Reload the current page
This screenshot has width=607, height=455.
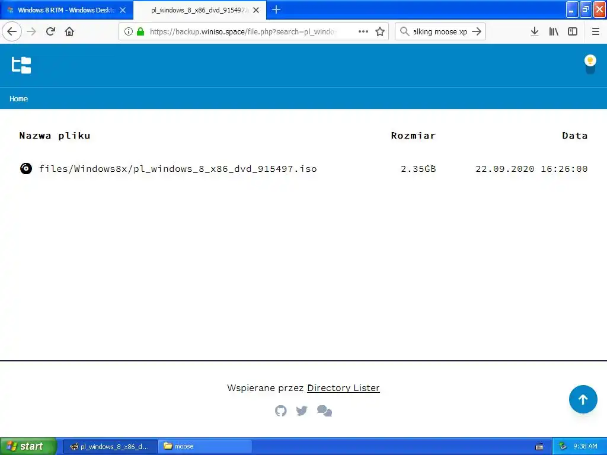pos(50,31)
